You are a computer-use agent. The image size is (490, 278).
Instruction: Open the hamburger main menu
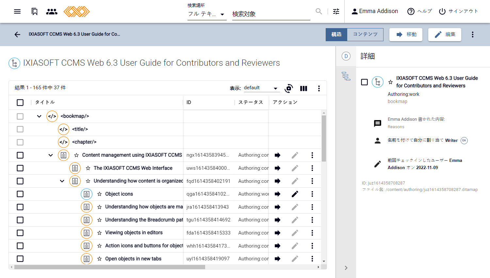17,11
